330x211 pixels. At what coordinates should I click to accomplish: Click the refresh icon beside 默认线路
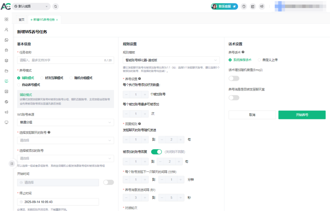point(56,6)
